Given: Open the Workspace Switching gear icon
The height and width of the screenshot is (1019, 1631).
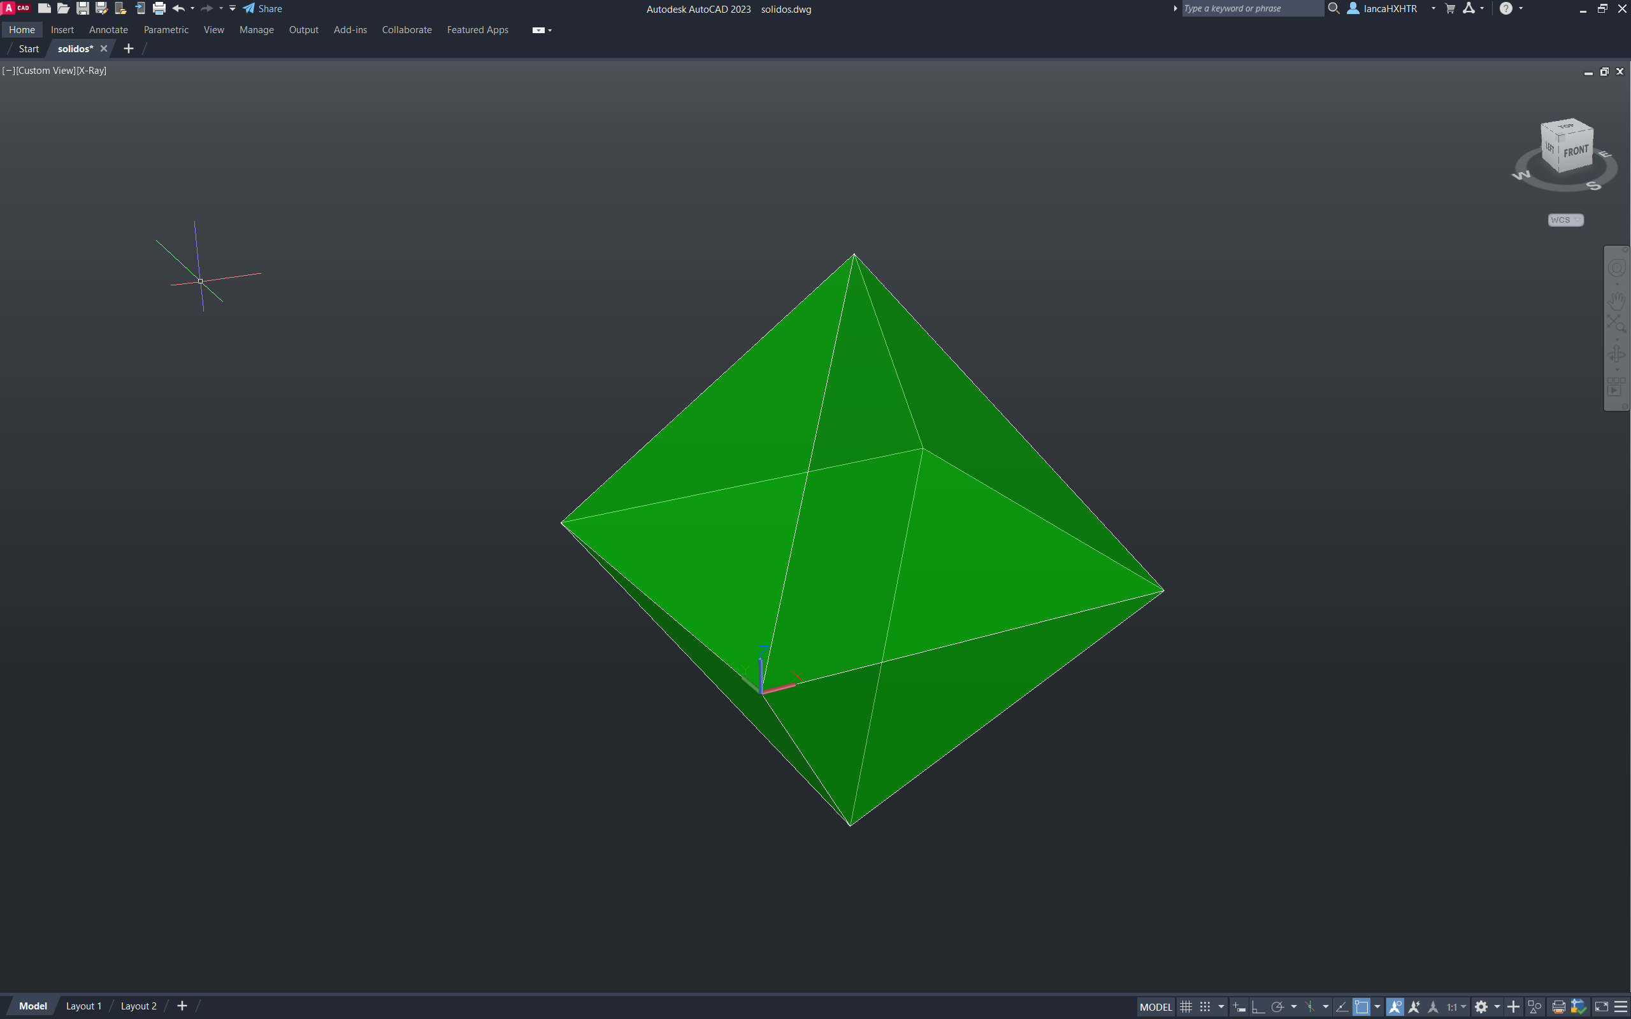Looking at the screenshot, I should 1481,1006.
